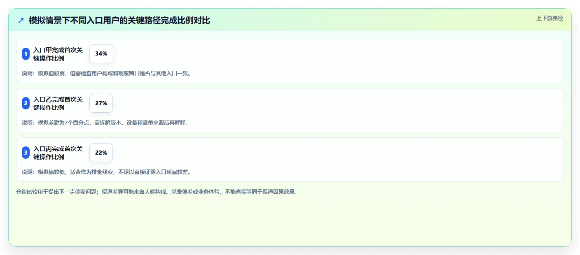The width and height of the screenshot is (580, 255).
Task: Click the note starting 说明：模拟值较低
Action: click(x=106, y=172)
